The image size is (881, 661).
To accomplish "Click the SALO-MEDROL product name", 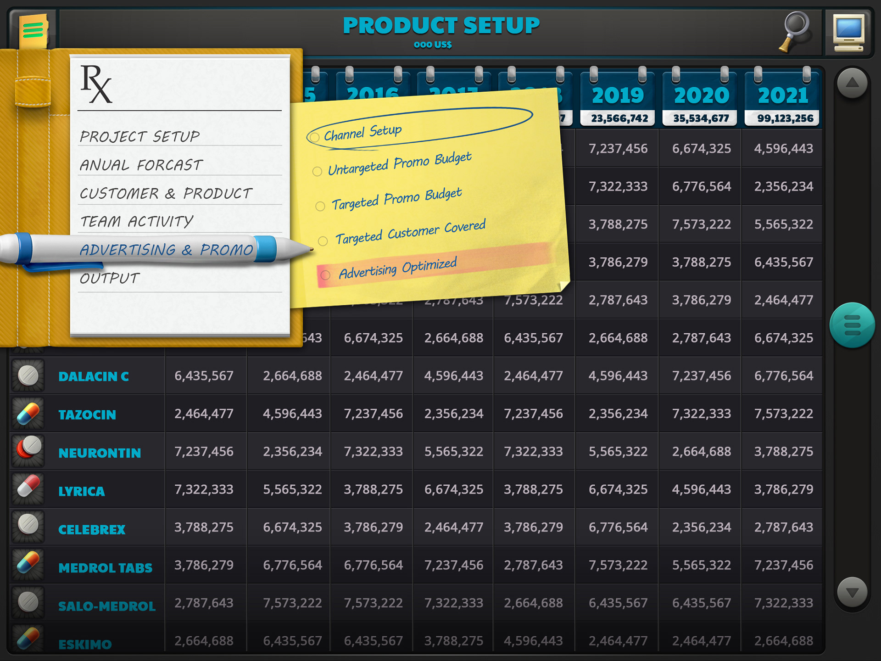I will (x=107, y=606).
